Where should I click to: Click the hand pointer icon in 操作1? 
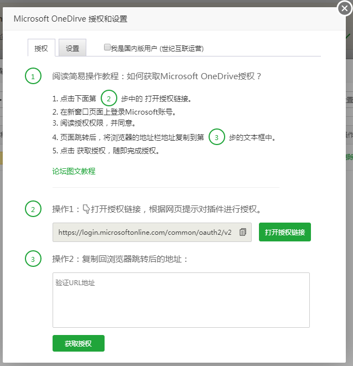(x=86, y=209)
